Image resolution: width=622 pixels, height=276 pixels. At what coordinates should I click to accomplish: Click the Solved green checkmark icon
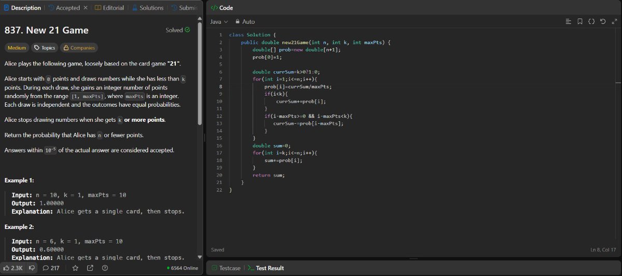tap(188, 30)
